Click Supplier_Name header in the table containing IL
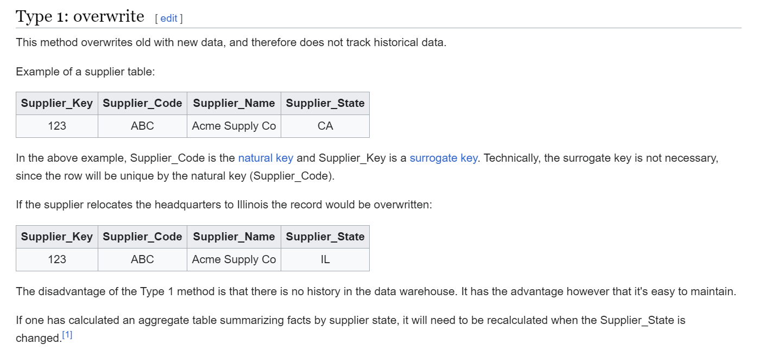The image size is (765, 350). tap(234, 237)
